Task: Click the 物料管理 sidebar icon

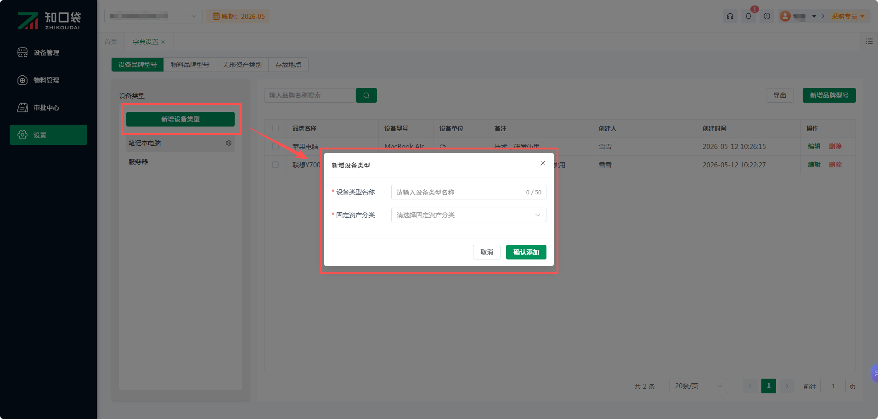Action: click(x=23, y=80)
